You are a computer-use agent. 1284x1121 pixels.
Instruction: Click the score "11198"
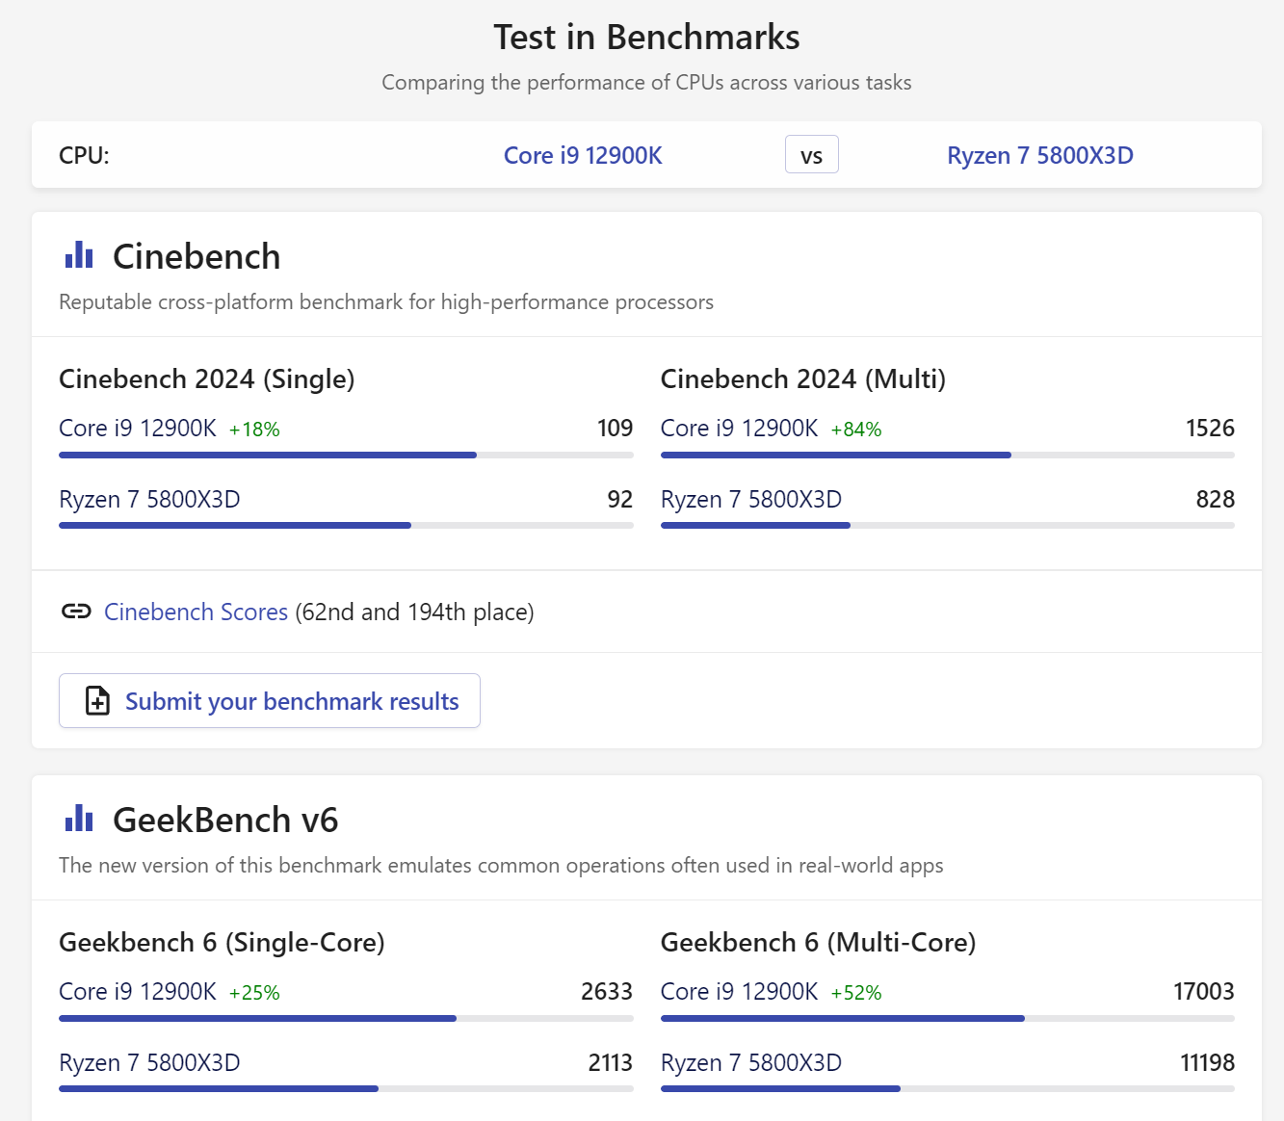(x=1208, y=1062)
